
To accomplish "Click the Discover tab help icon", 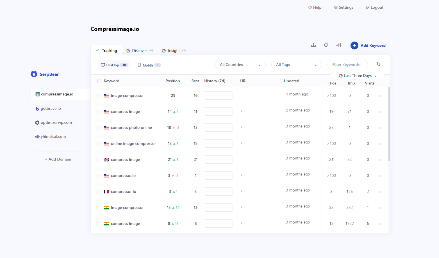I will (x=151, y=51).
